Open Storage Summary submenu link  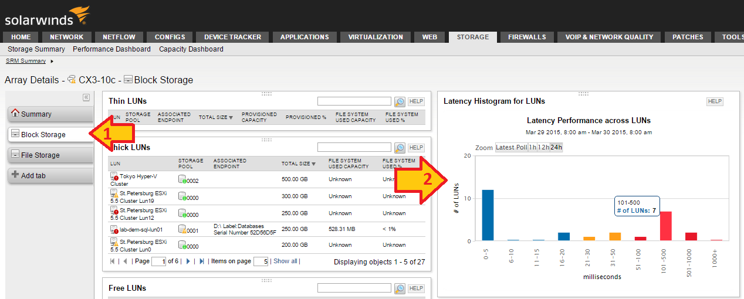(x=36, y=49)
